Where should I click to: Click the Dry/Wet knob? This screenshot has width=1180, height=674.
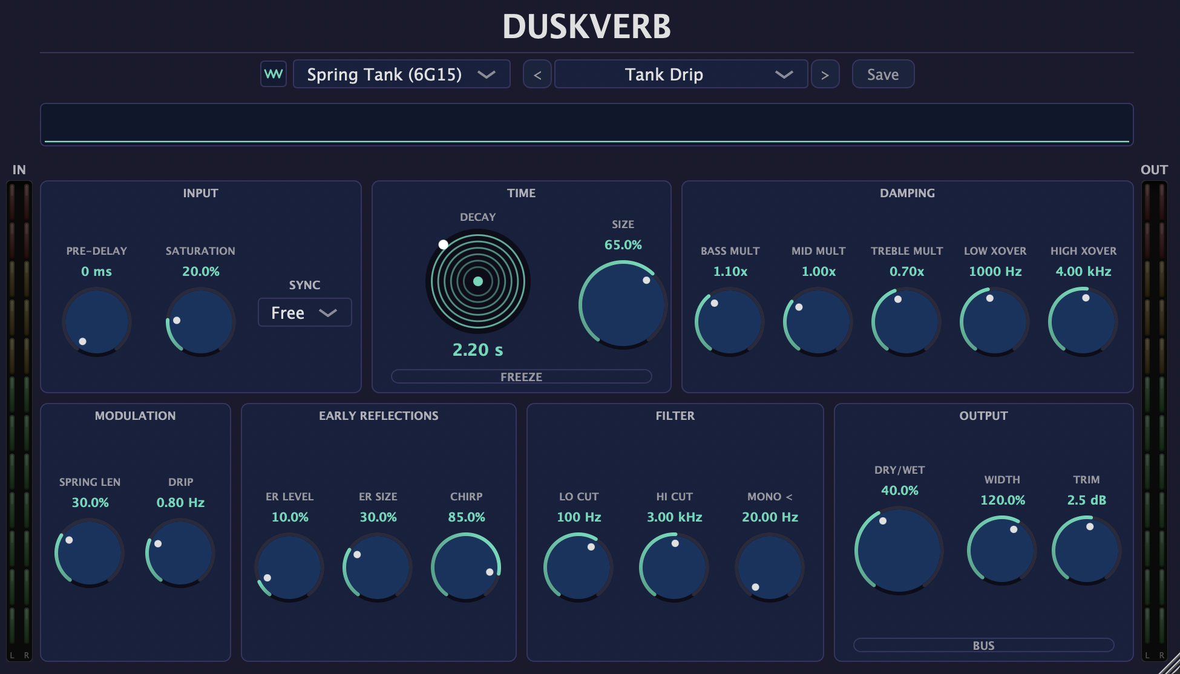(x=899, y=551)
